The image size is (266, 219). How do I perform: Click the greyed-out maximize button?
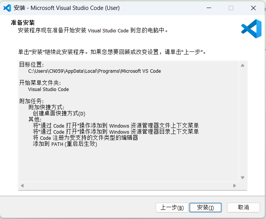click(231, 8)
